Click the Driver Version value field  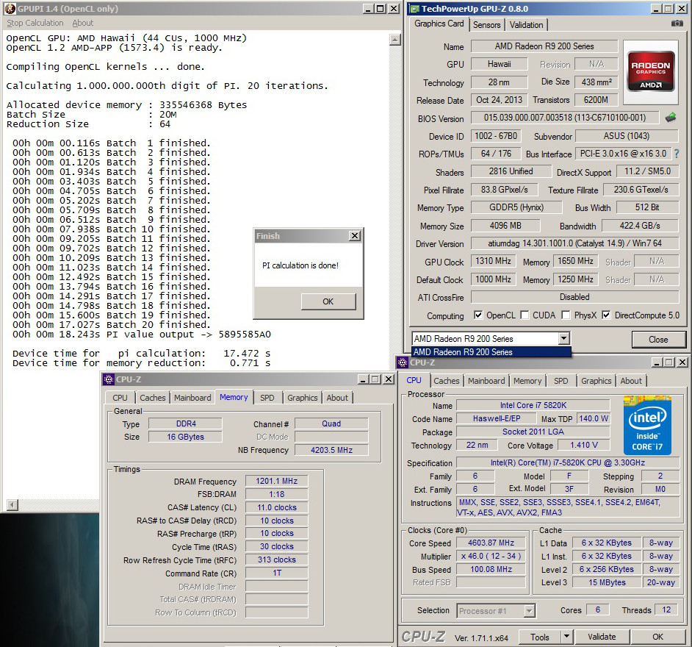pos(574,243)
